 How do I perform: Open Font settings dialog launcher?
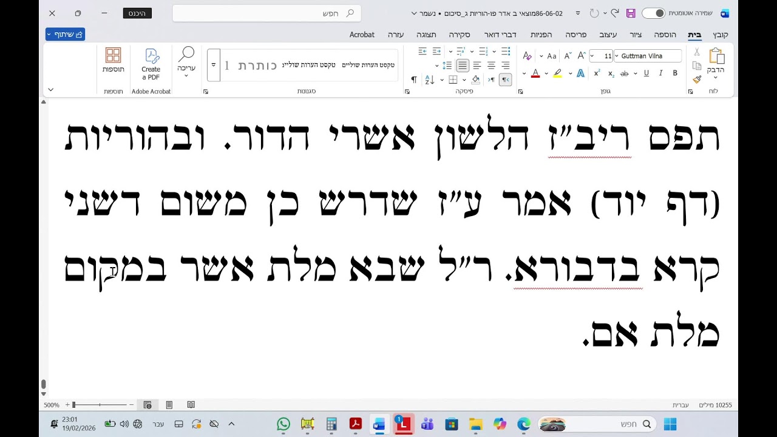[x=521, y=91]
